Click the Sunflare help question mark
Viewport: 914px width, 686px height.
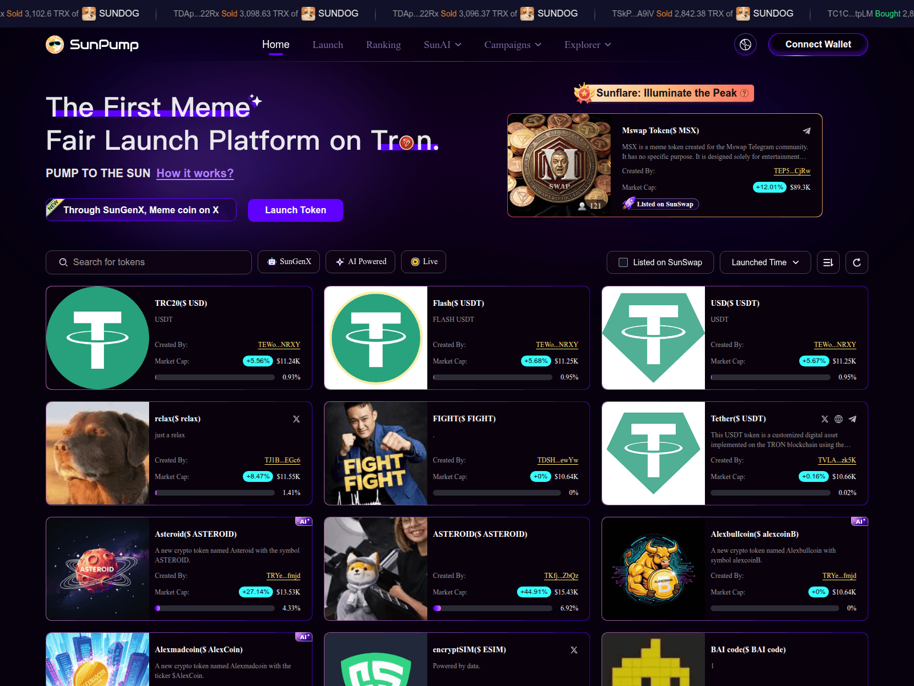(x=744, y=93)
